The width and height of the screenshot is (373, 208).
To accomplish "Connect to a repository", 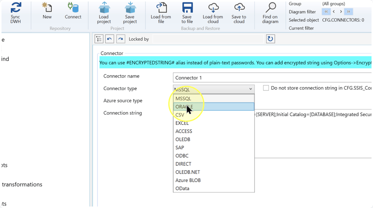I will tap(73, 11).
